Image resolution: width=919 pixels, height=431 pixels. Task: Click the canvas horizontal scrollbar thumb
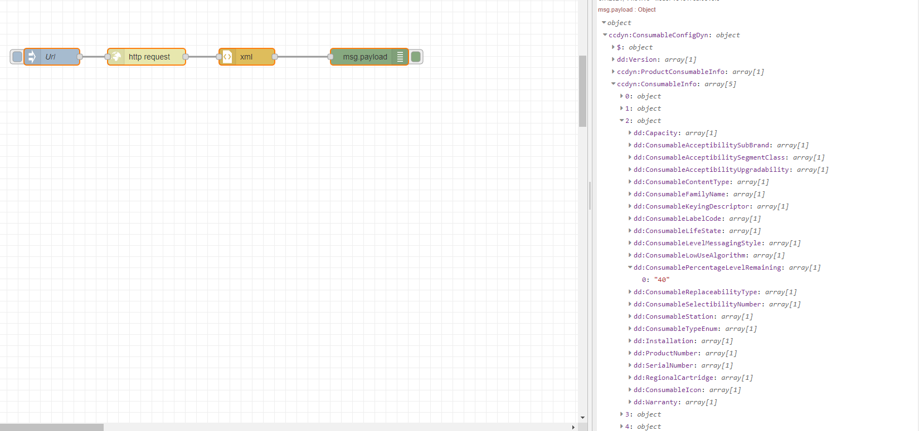tap(52, 427)
